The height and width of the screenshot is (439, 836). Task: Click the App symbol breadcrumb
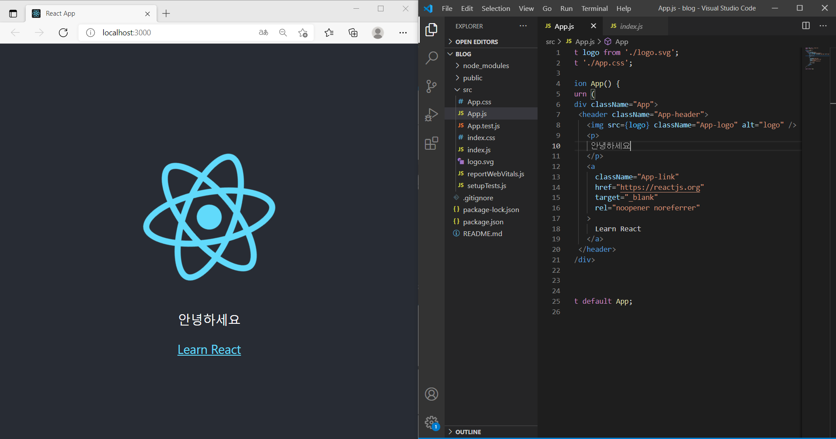click(617, 42)
